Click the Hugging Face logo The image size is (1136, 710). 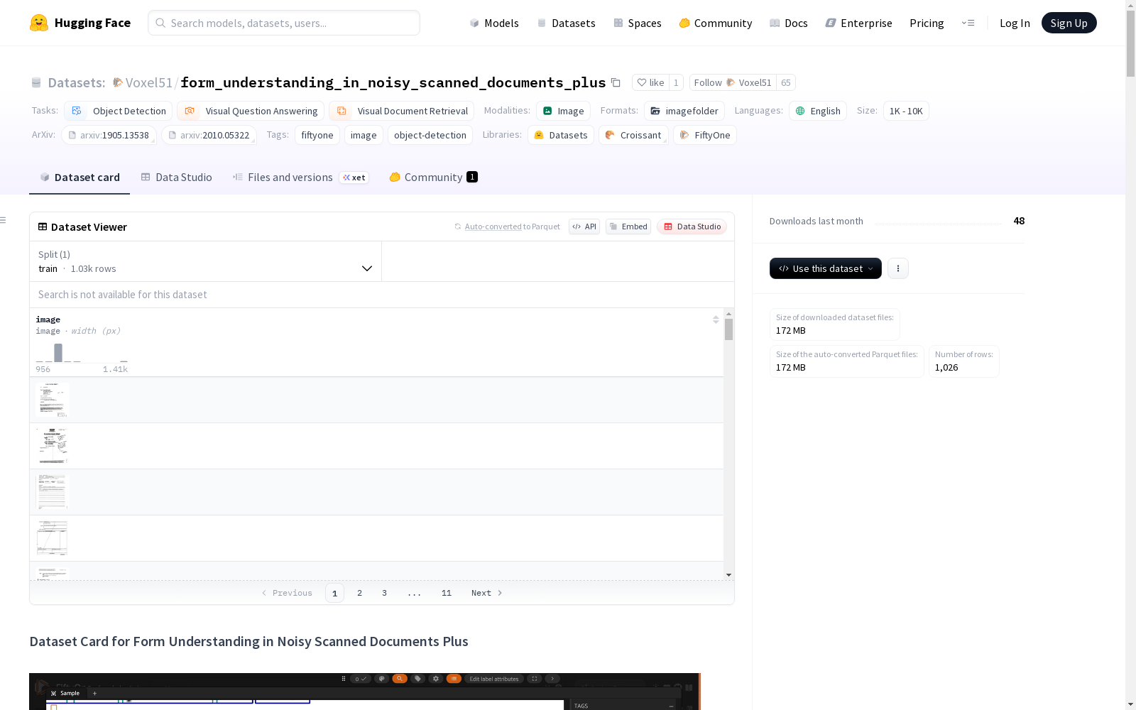[80, 23]
